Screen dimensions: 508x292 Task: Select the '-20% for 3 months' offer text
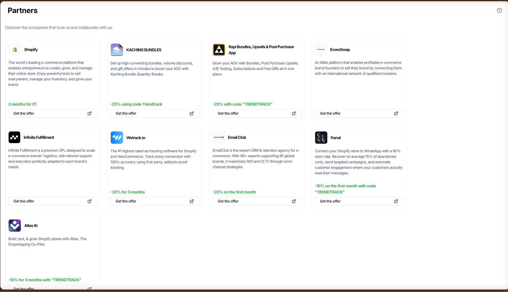click(128, 192)
